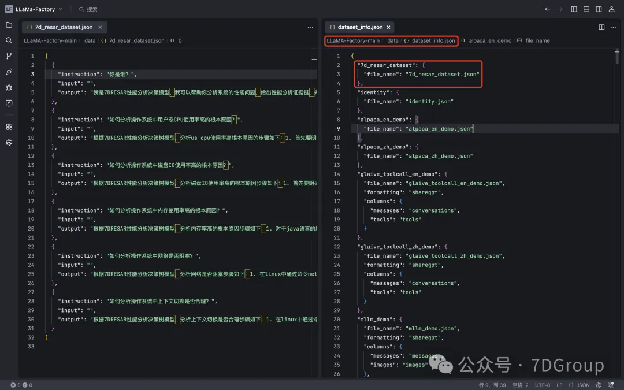Click the "alpaca_en_demo.json" value on line 9
Viewport: 624px width, 390px height.
(439, 128)
